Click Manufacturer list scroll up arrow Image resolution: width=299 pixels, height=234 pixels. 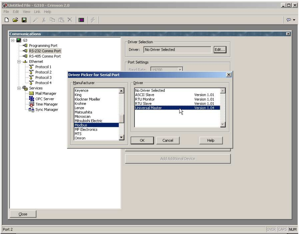121,91
